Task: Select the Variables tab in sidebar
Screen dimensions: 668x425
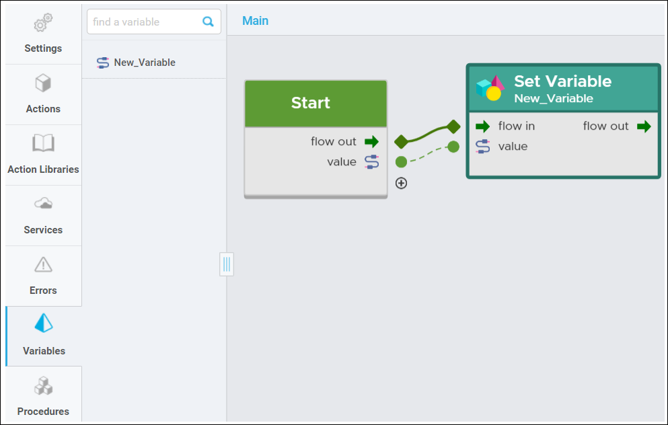Action: pyautogui.click(x=44, y=336)
